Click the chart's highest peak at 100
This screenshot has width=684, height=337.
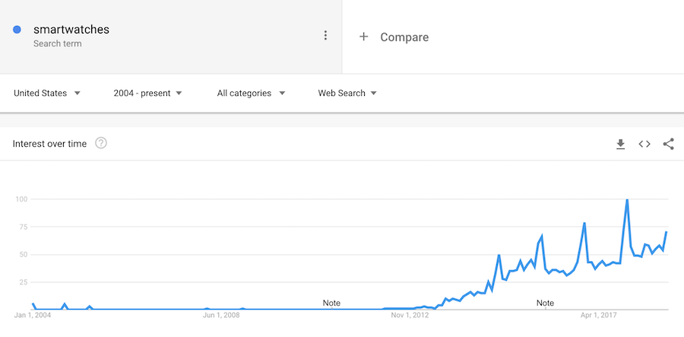[x=627, y=200]
